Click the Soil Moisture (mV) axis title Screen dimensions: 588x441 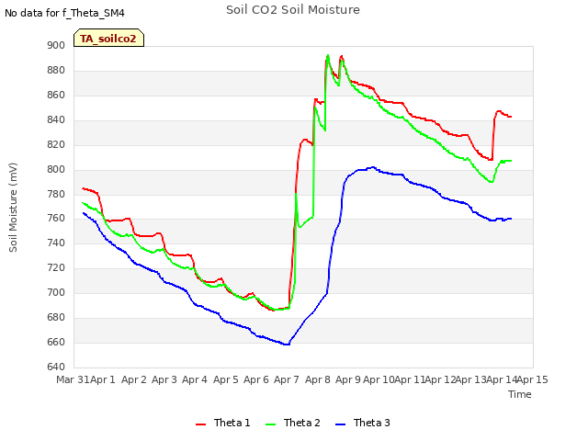(x=13, y=208)
